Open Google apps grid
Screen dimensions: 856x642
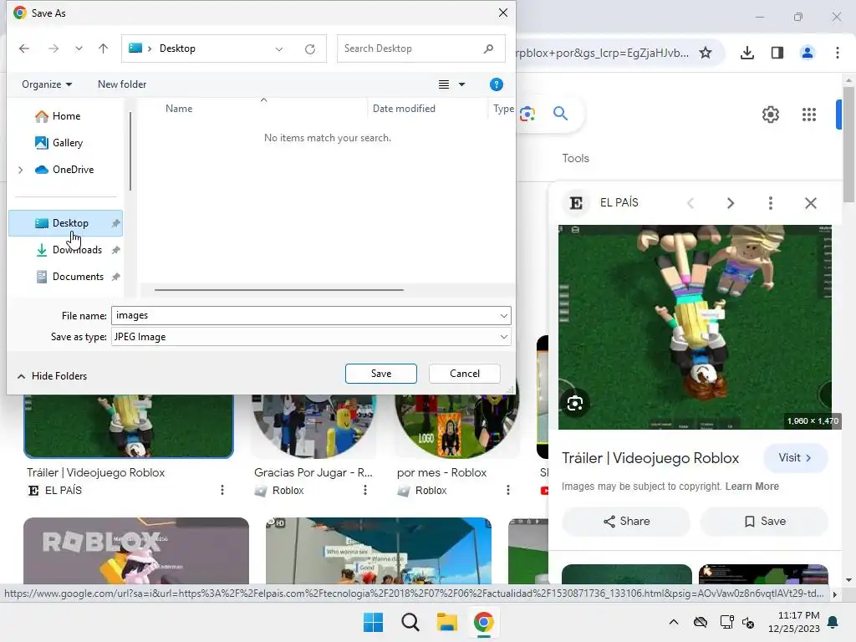point(809,115)
